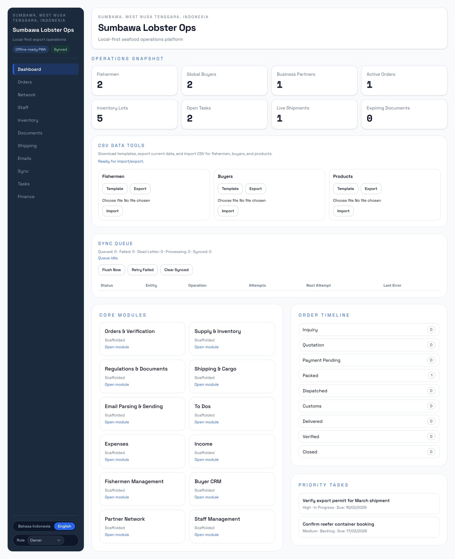Clear synced items from queue
The width and height of the screenshot is (455, 559).
point(176,270)
